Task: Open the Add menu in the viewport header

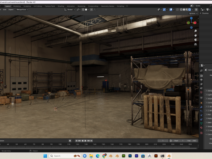Action: tap(4, 10)
